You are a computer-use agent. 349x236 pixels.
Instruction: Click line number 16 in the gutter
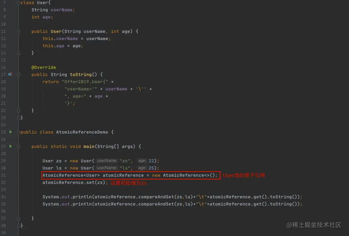[x=3, y=67]
